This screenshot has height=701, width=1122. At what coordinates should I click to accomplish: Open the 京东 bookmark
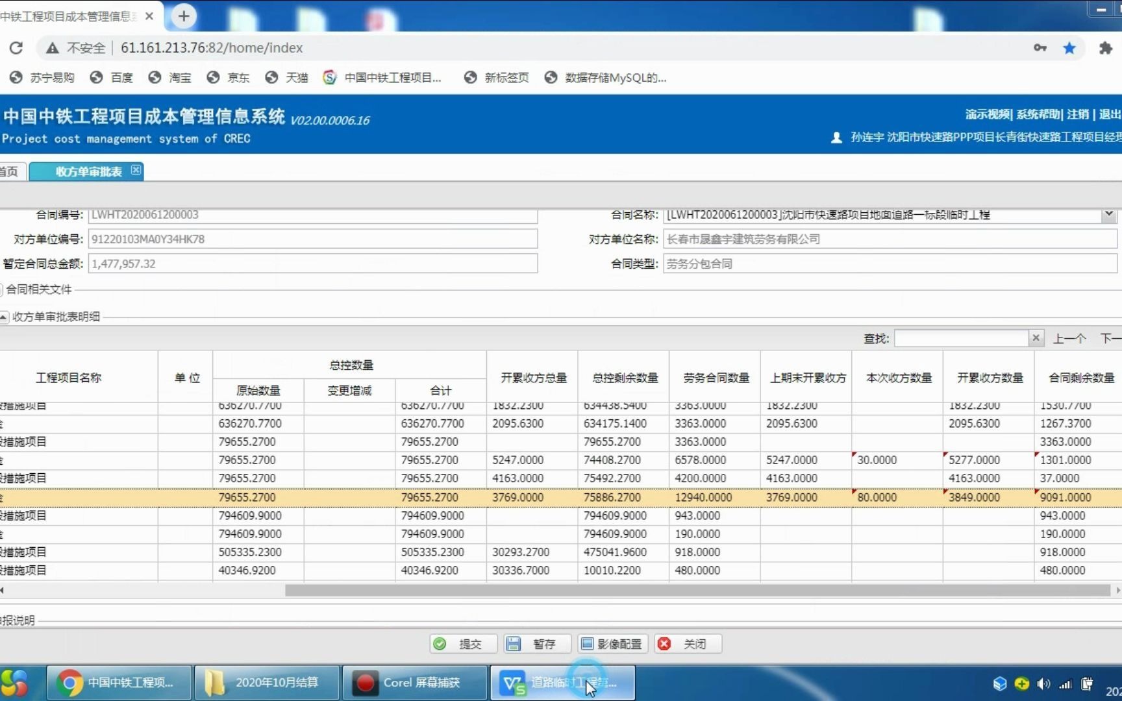point(229,77)
